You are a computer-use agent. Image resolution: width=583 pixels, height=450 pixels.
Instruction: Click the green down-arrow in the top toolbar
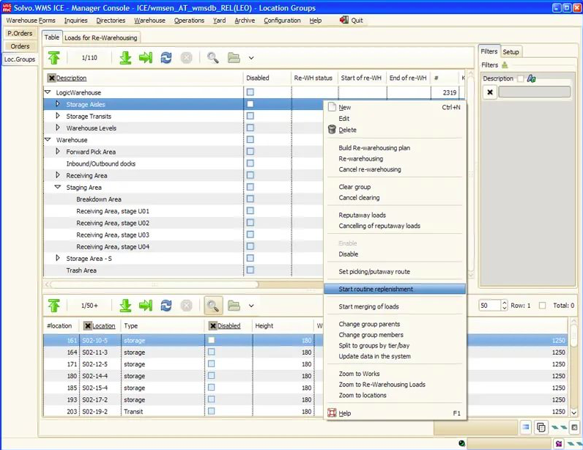(125, 58)
